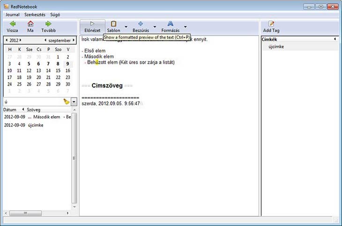The height and width of the screenshot is (226, 342).
Task: Click the search input field
Action: (32, 102)
